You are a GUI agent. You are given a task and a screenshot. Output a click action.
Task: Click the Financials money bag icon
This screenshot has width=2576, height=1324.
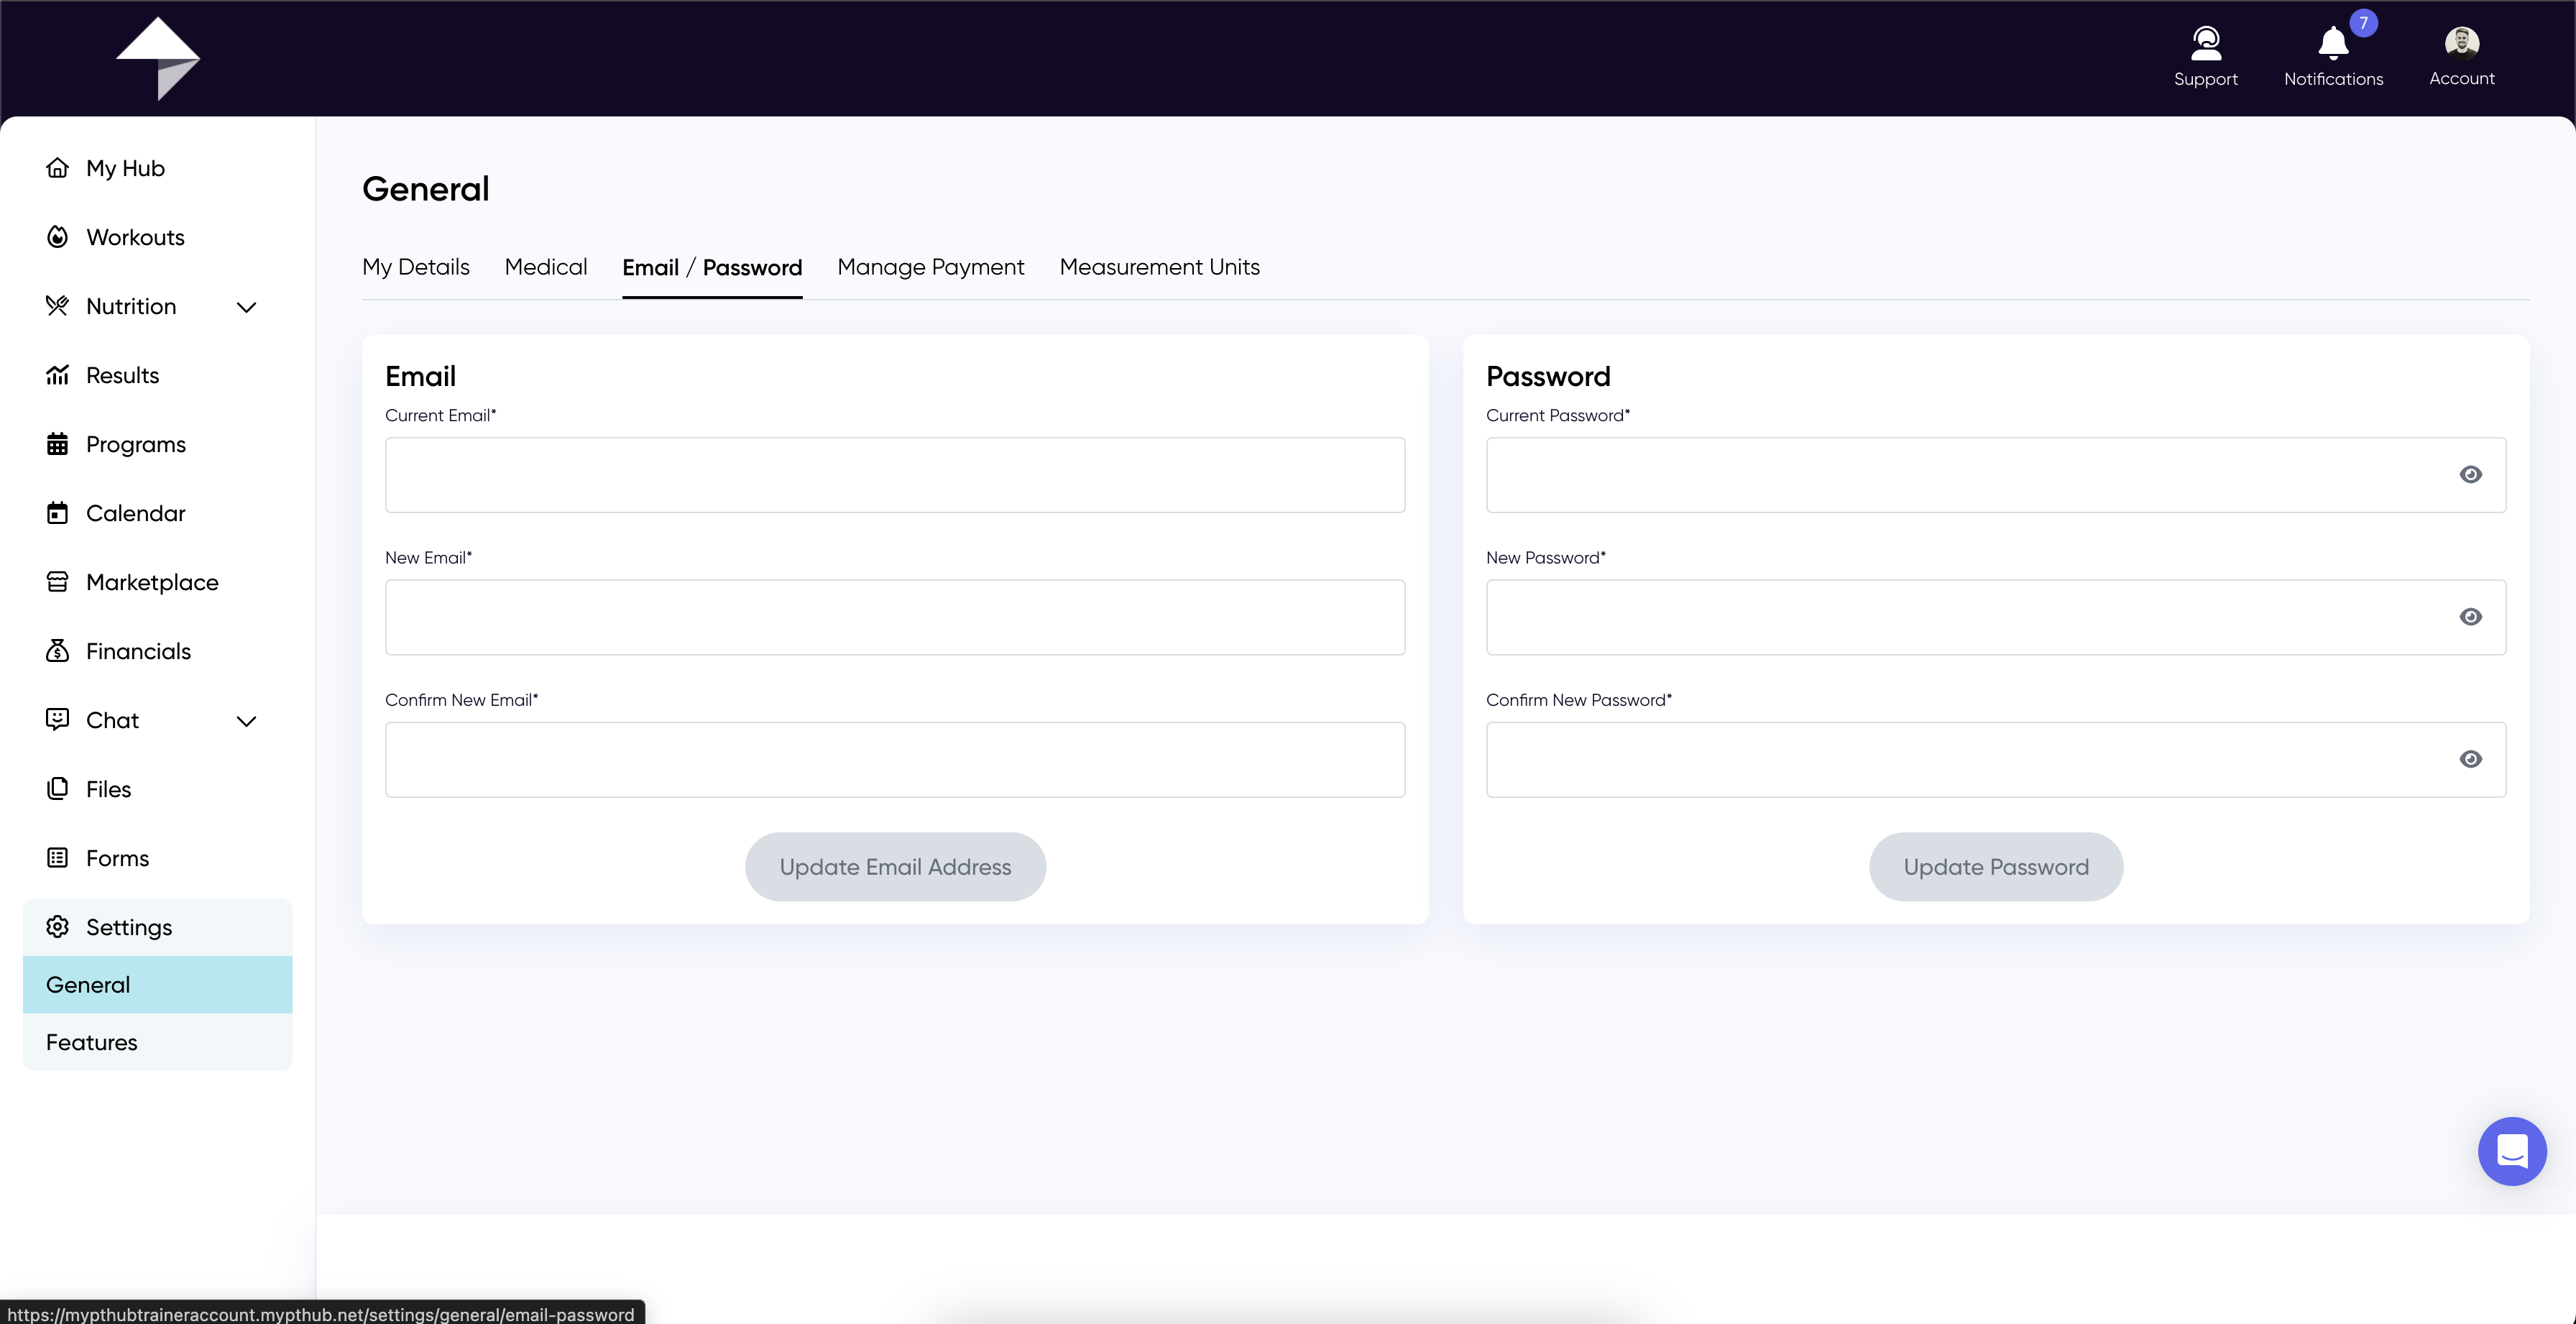coord(58,650)
